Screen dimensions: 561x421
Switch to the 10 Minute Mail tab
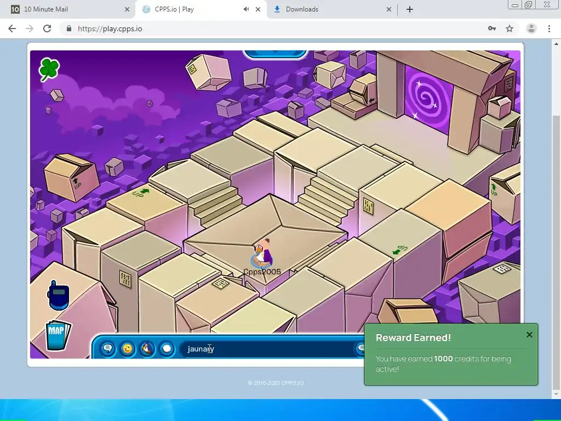click(x=68, y=9)
